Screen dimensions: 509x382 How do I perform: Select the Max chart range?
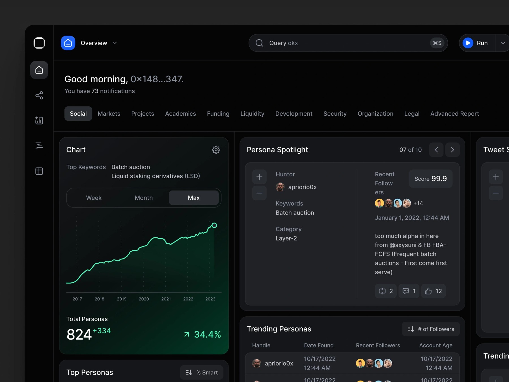pyautogui.click(x=194, y=198)
